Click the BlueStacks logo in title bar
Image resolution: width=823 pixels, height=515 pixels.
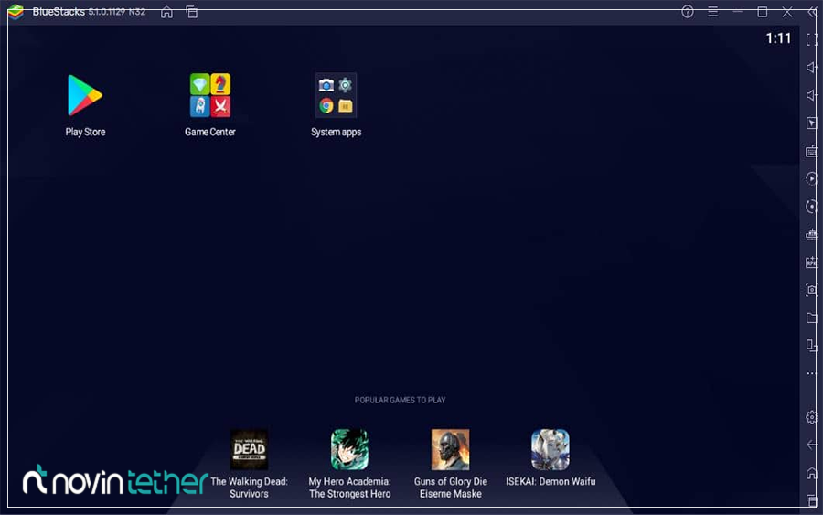click(x=16, y=12)
